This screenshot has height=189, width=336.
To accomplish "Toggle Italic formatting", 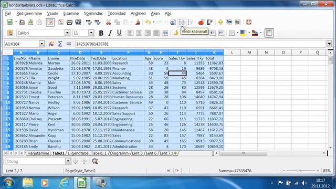I will [x=110, y=33].
